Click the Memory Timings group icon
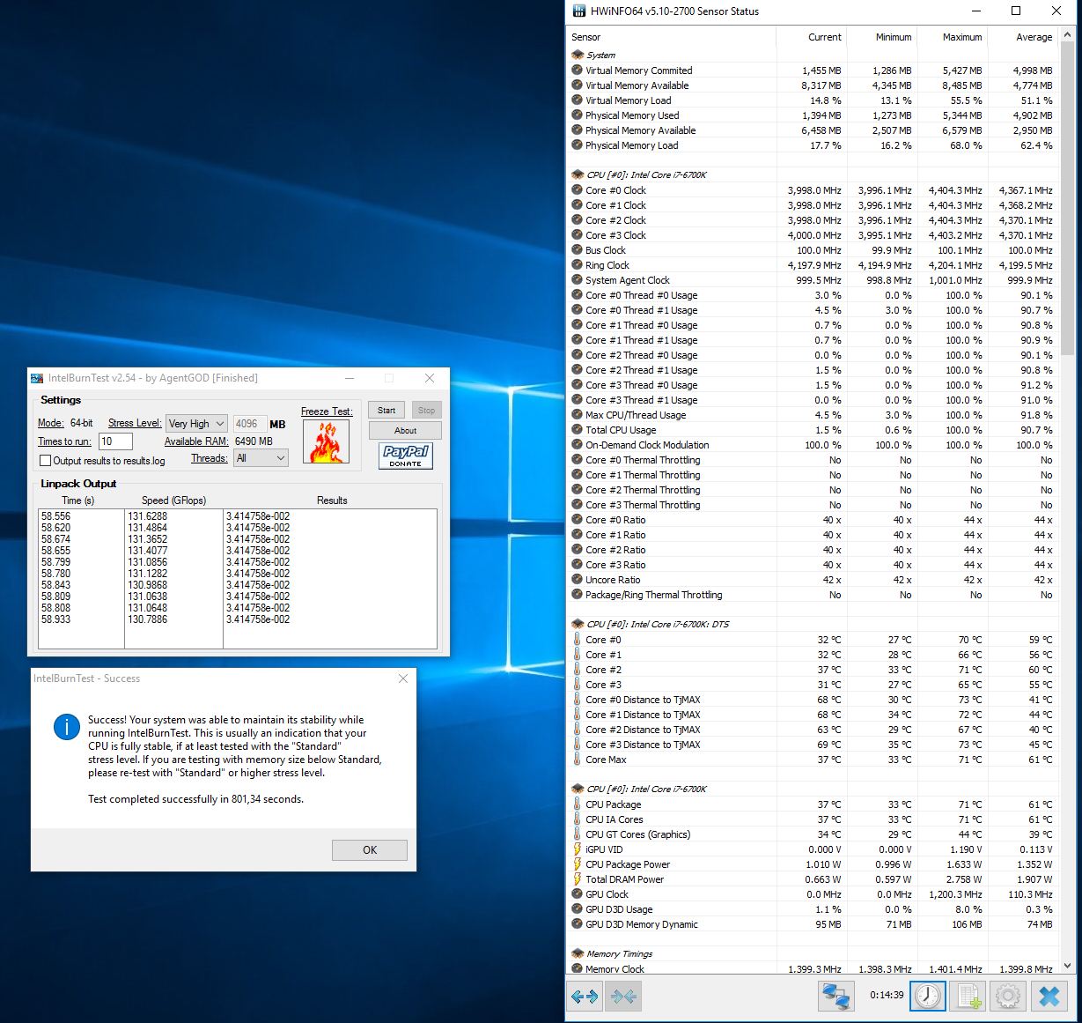 578,953
